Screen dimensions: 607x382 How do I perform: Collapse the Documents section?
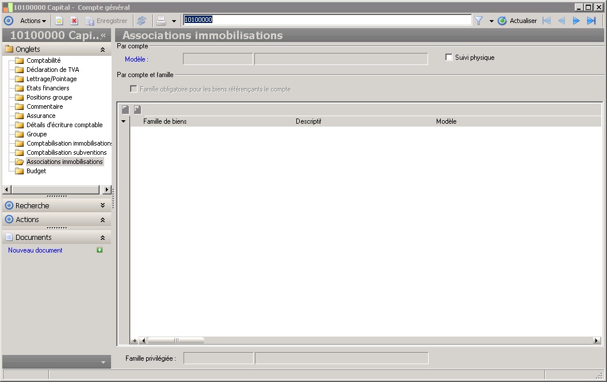[102, 238]
